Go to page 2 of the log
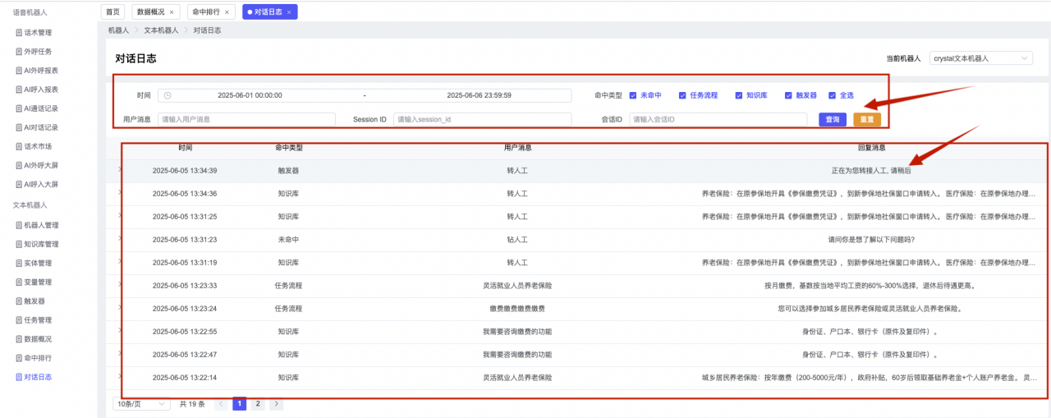The width and height of the screenshot is (1051, 418). coord(258,404)
